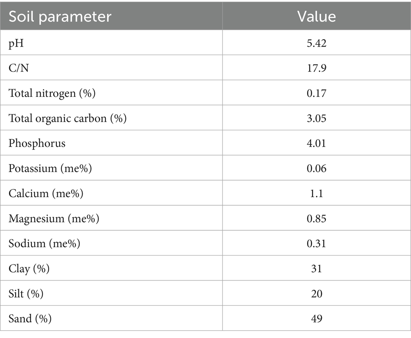Click the pH value 5.42
Viewport: 411px width, 338px height.
[x=316, y=43]
